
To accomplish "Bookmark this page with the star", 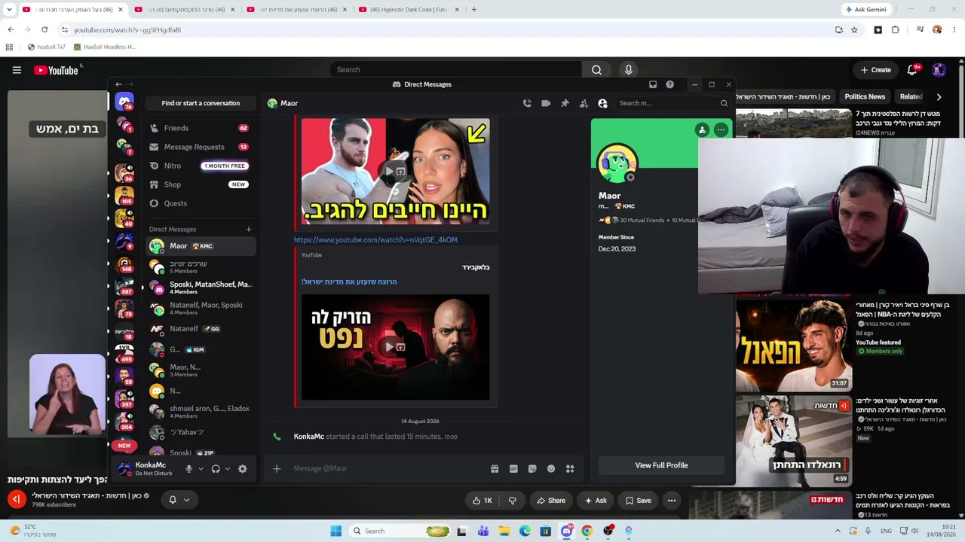I will pyautogui.click(x=854, y=30).
